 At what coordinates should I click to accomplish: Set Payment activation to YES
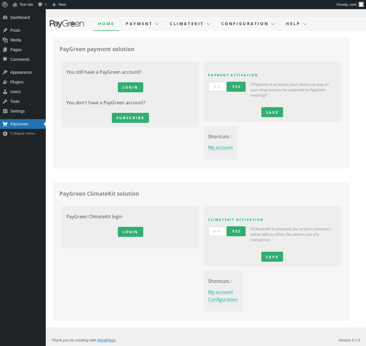[236, 87]
